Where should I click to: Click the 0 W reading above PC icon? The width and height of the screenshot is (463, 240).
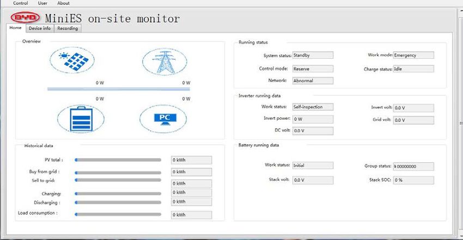coord(186,99)
